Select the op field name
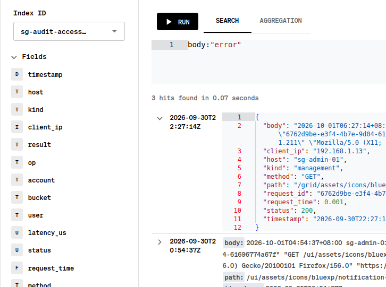The image size is (386, 287). [32, 163]
